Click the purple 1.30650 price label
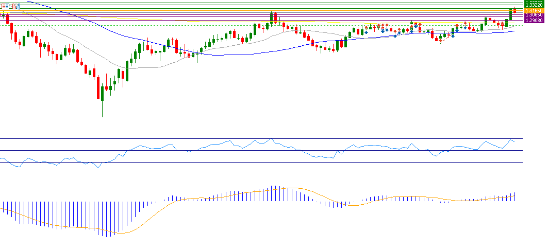 (533, 15)
